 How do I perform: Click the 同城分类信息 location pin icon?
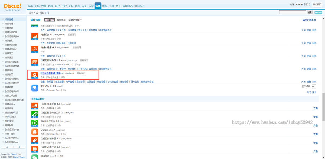point(35,75)
